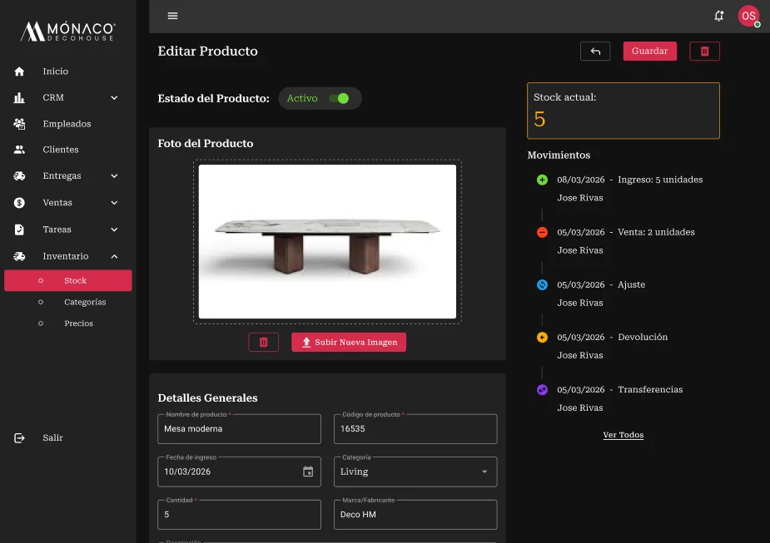Click the Ventas dollar icon
This screenshot has width=770, height=543.
(19, 203)
